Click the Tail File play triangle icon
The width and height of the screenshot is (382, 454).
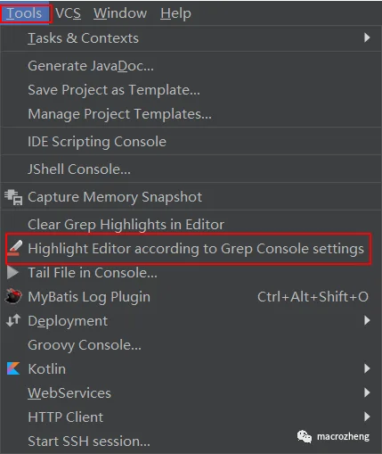12,272
